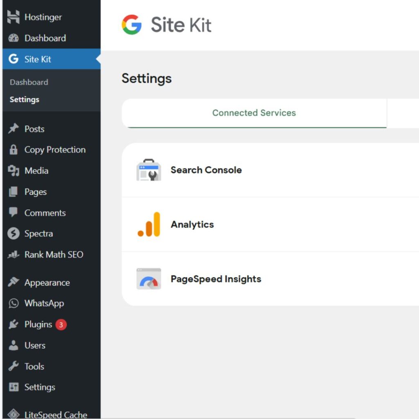
Task: Click the Dashboard gauge icon in sidebar
Action: coord(14,38)
